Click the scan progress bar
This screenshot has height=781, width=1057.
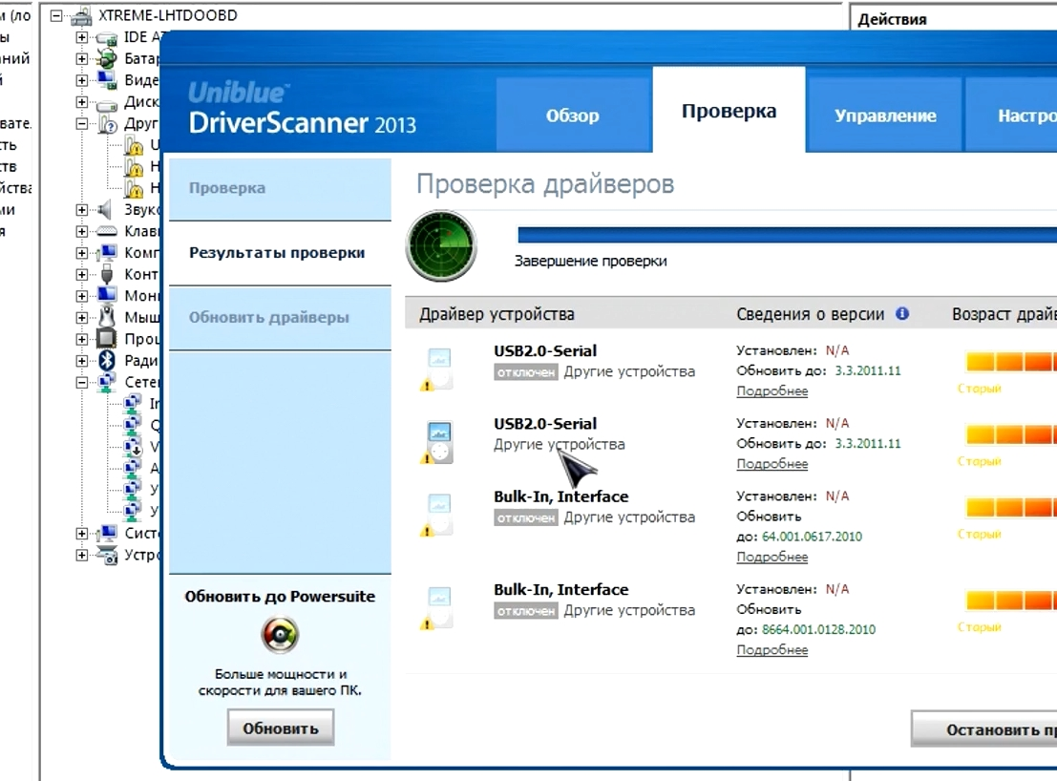(x=787, y=234)
